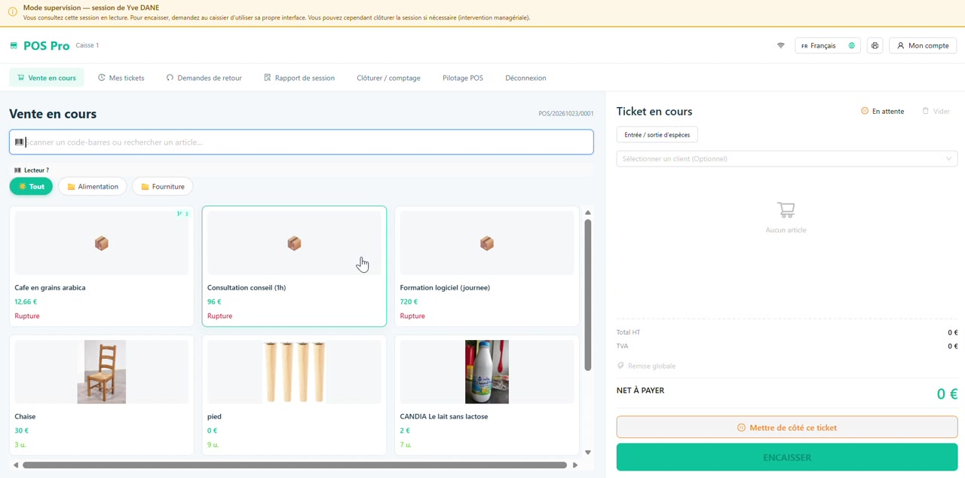Click En attente tickets button
Screen dimensions: 965x478
point(883,111)
